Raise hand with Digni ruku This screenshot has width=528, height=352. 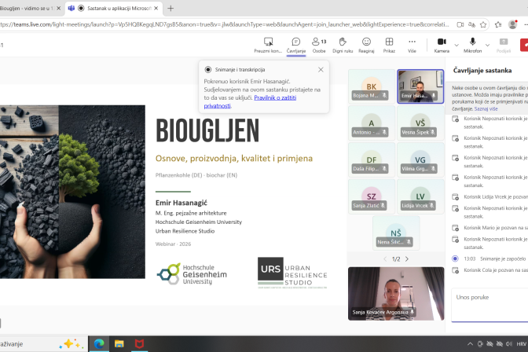pos(343,45)
